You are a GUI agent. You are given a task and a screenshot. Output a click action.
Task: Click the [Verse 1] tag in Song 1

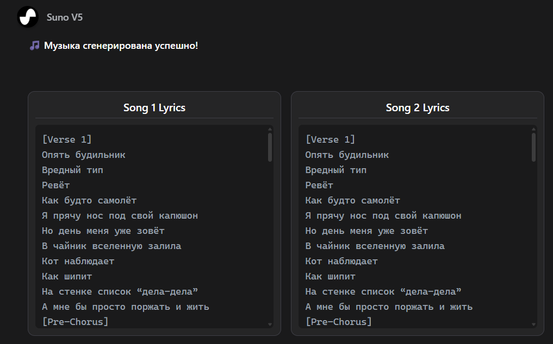click(67, 139)
